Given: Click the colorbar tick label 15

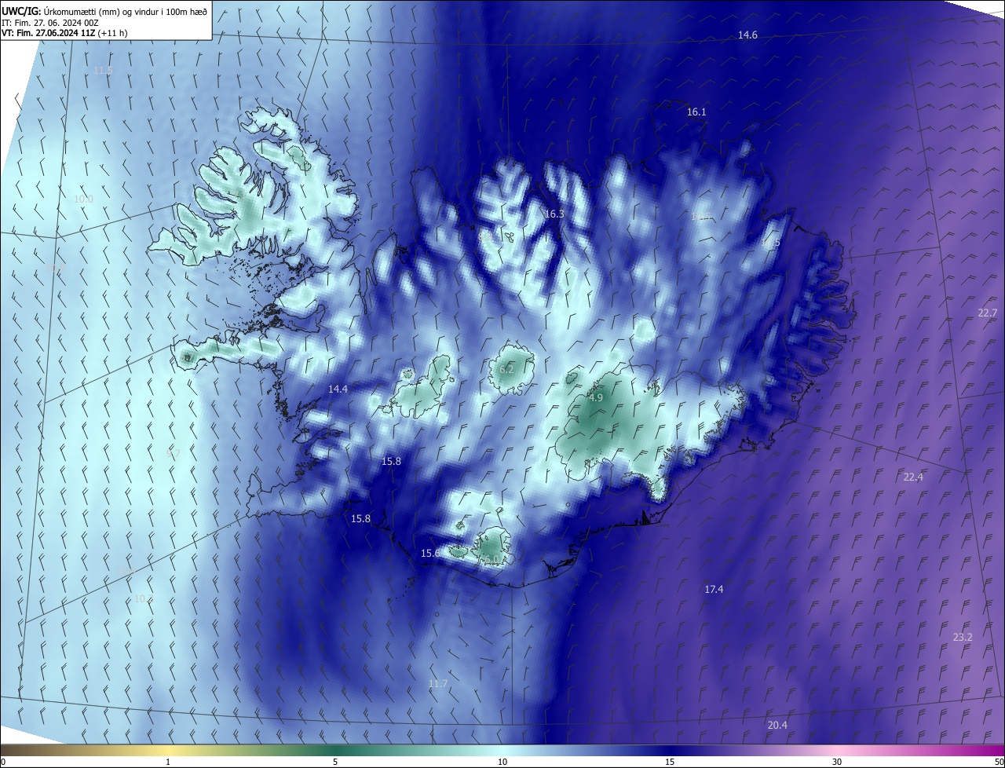Looking at the screenshot, I should tap(670, 763).
